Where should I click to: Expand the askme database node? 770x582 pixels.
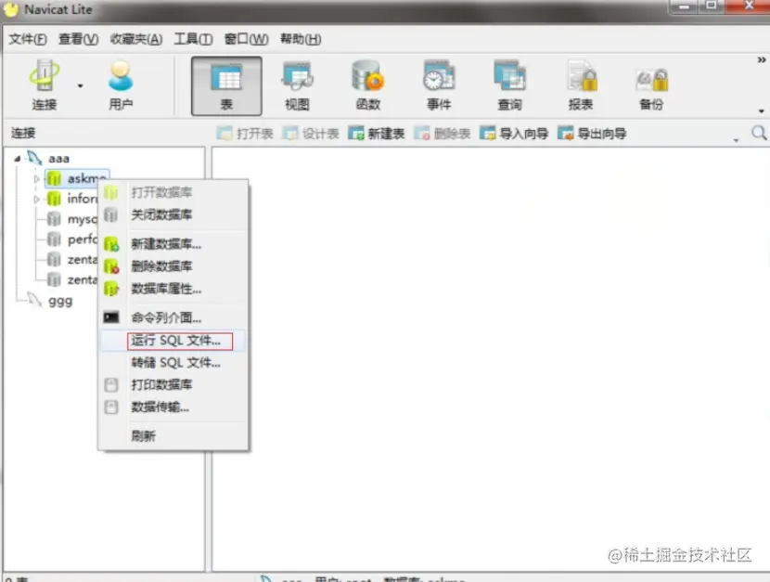tap(36, 179)
